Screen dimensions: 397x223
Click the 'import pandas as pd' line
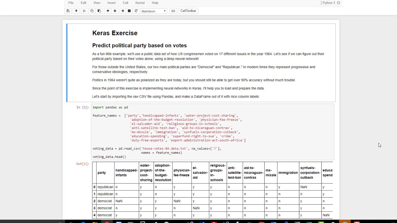pyautogui.click(x=110, y=107)
